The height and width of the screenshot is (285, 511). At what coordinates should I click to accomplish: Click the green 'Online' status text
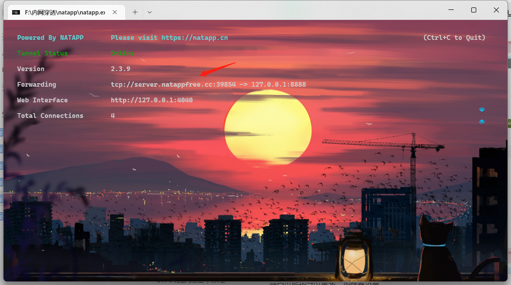click(x=123, y=53)
